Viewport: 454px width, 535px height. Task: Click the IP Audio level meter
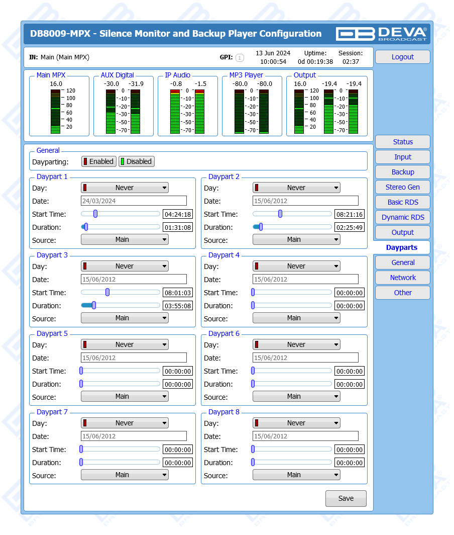187,111
